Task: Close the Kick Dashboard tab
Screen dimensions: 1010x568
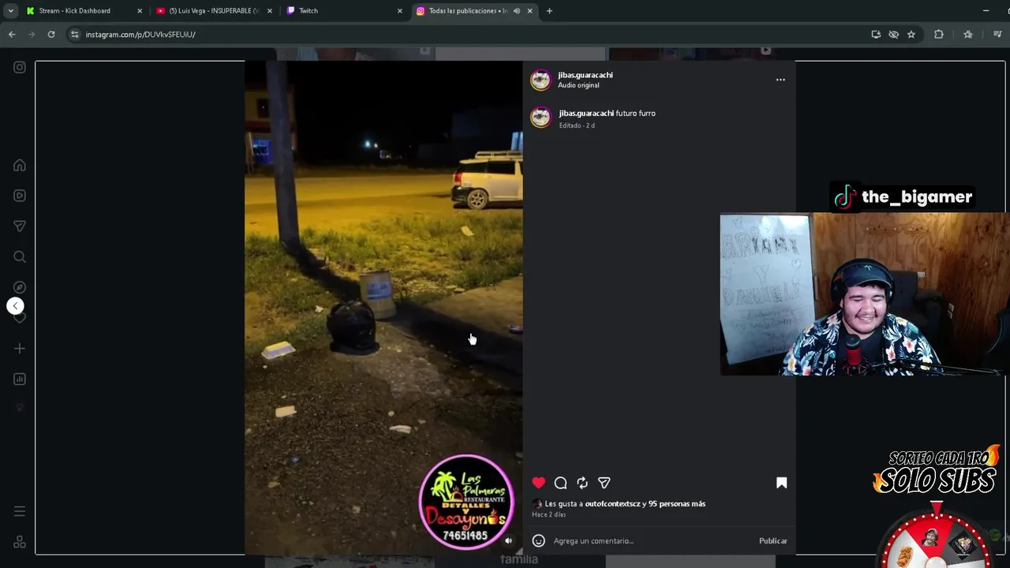Action: pyautogui.click(x=140, y=11)
